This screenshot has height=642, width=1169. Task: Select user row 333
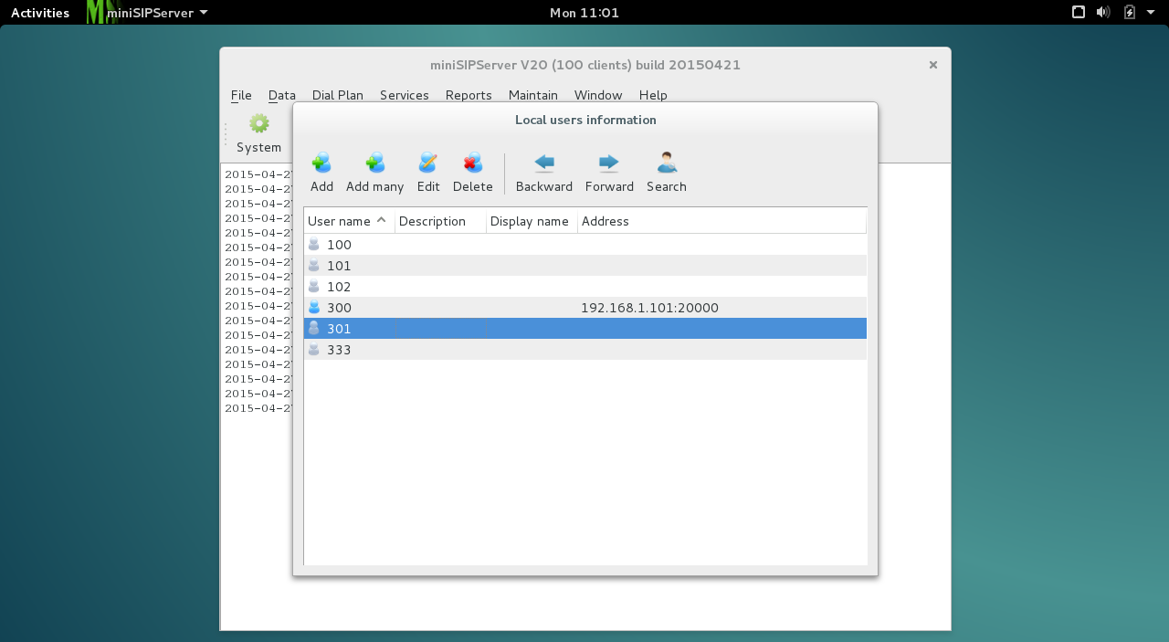pos(585,350)
